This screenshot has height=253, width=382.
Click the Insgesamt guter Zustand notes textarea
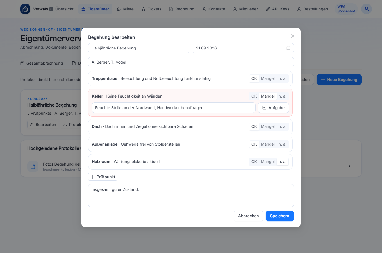point(191,196)
